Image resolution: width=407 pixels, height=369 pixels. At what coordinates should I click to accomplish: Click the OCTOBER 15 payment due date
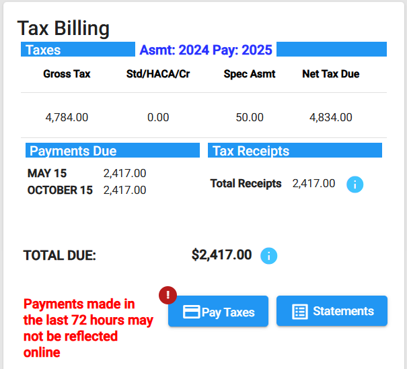(x=60, y=191)
